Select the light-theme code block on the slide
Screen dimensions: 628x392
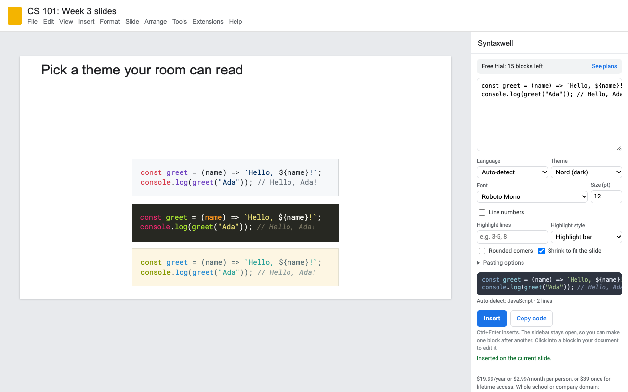click(235, 177)
